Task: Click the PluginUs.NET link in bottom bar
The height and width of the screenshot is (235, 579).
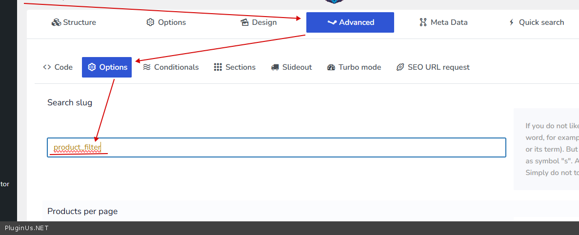Action: tap(27, 228)
